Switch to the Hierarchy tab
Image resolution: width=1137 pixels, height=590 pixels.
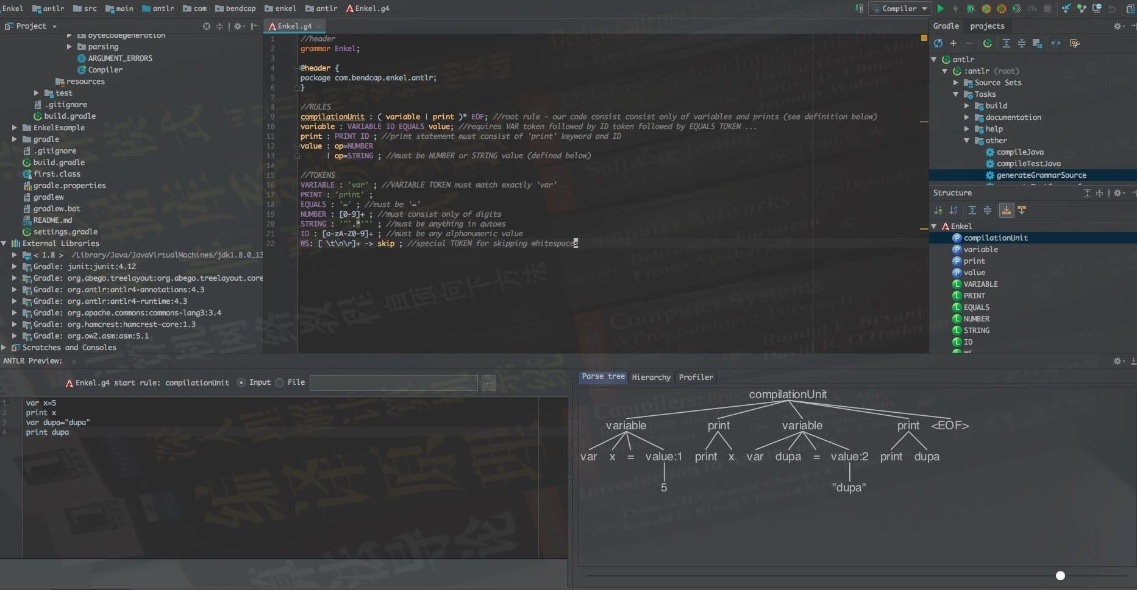[x=651, y=378]
